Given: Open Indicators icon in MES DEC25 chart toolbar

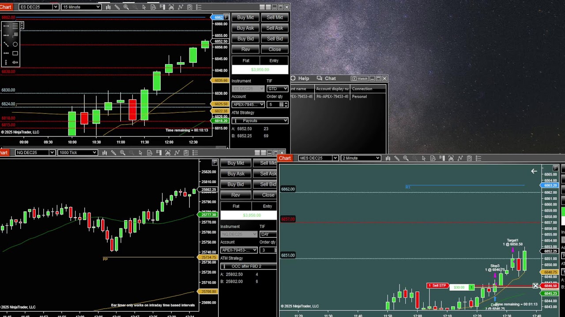Looking at the screenshot, I should pyautogui.click(x=460, y=158).
